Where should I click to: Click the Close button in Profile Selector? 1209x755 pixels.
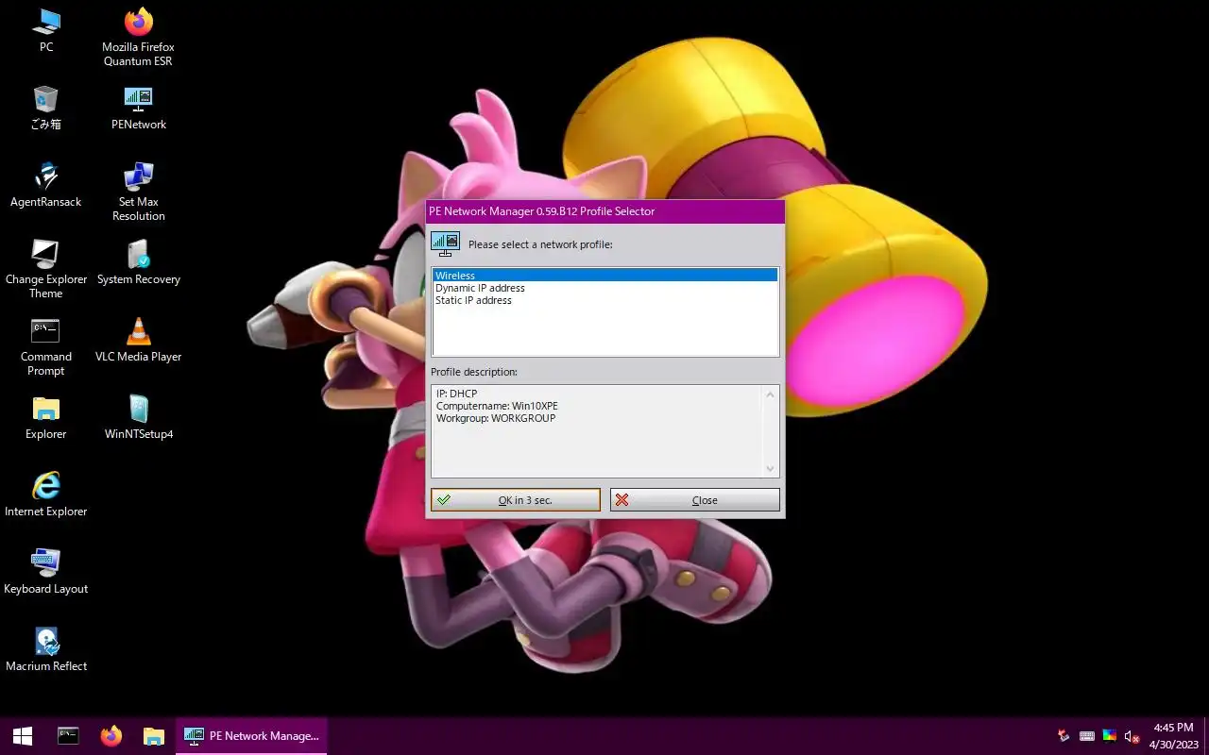pyautogui.click(x=695, y=500)
